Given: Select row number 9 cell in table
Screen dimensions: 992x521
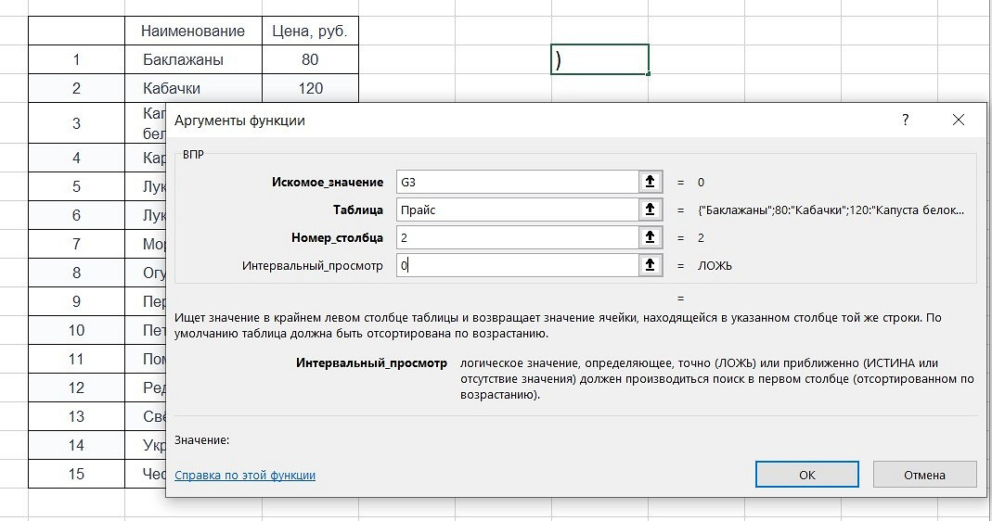Looking at the screenshot, I should tap(76, 301).
